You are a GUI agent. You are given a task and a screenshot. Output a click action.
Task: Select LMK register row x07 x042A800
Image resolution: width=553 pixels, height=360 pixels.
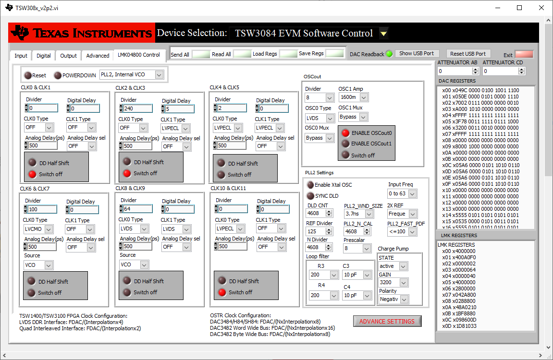coord(459,295)
